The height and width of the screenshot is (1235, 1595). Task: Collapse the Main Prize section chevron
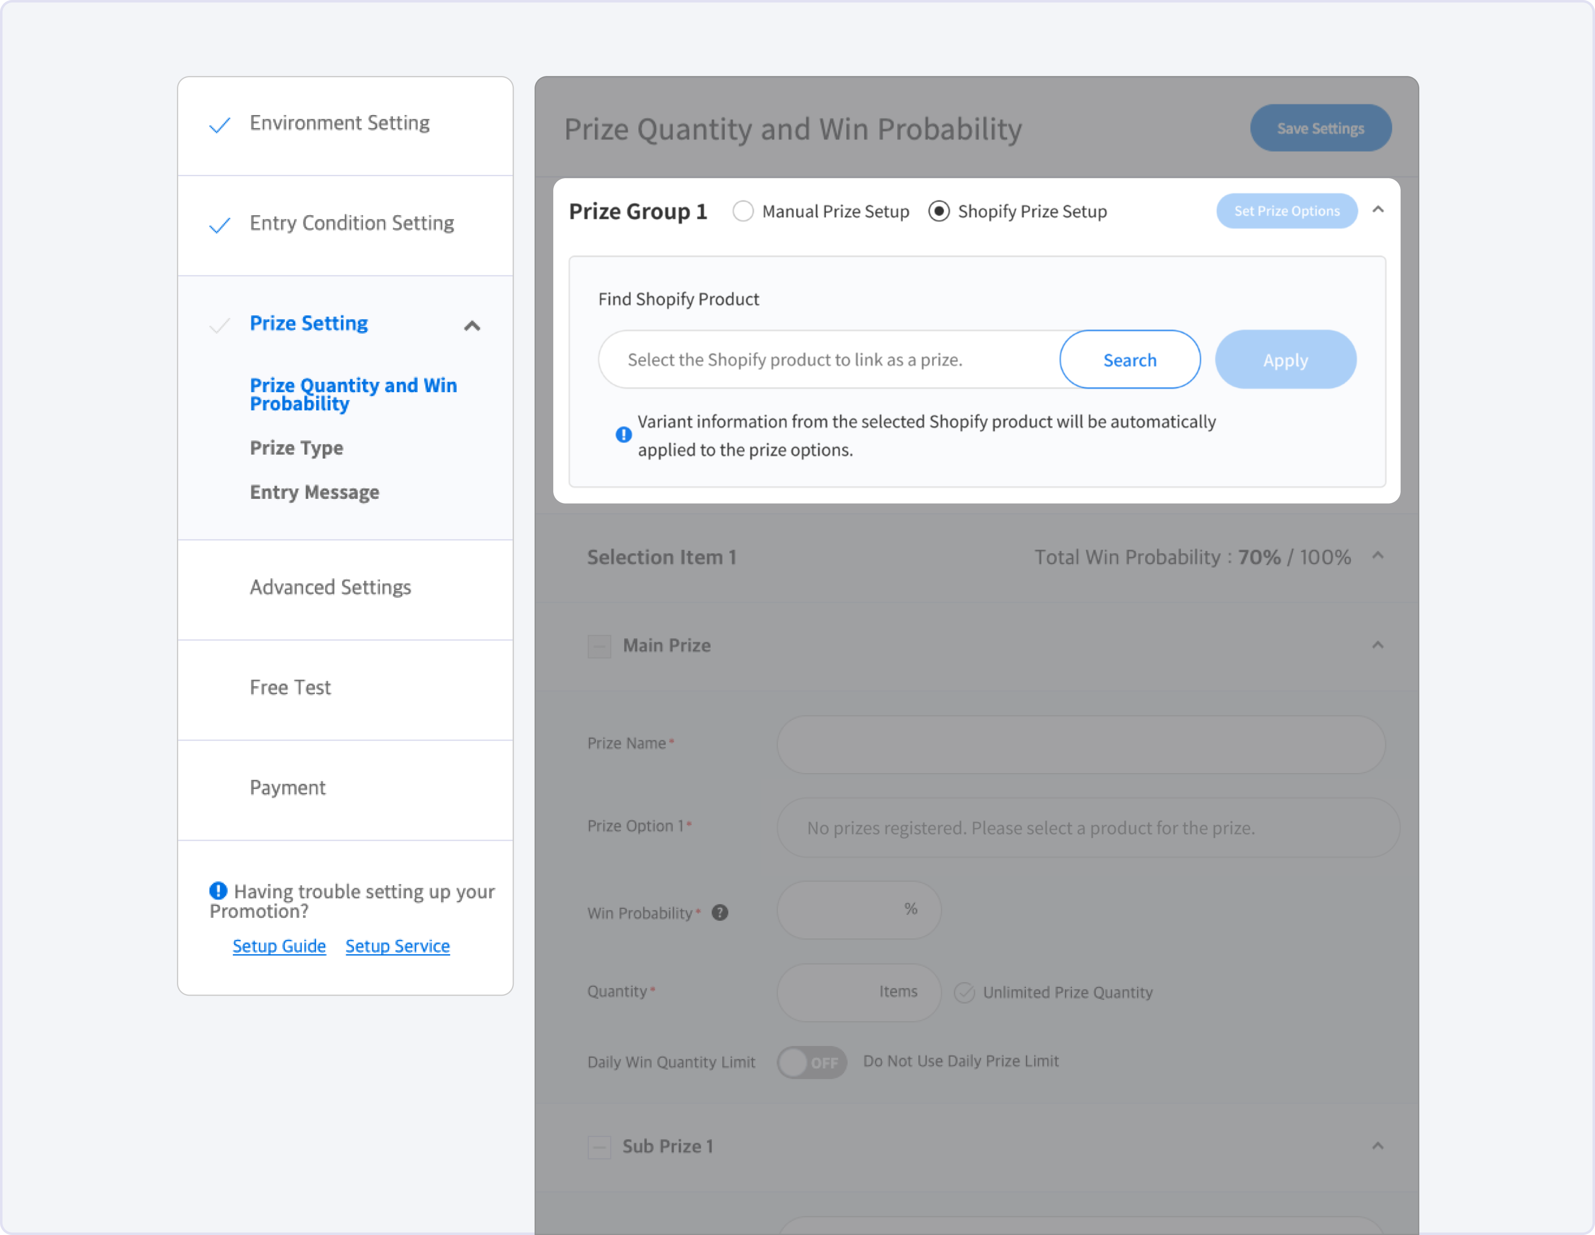[1377, 645]
